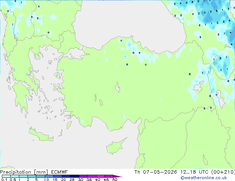Click the 0.1–0.5 mm legend color box
Image resolution: width=235 pixels, height=181 pixels.
tap(6, 176)
